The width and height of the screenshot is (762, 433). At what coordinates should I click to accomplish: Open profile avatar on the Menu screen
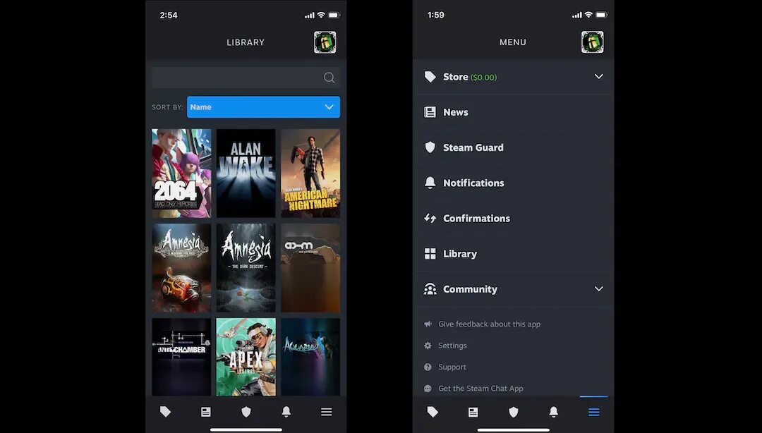point(593,42)
